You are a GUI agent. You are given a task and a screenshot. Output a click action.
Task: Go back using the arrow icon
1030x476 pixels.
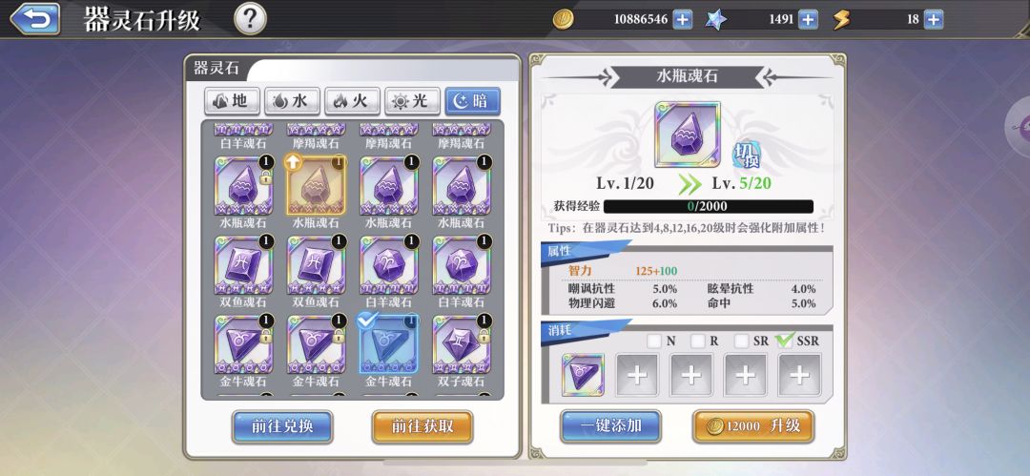[35, 18]
